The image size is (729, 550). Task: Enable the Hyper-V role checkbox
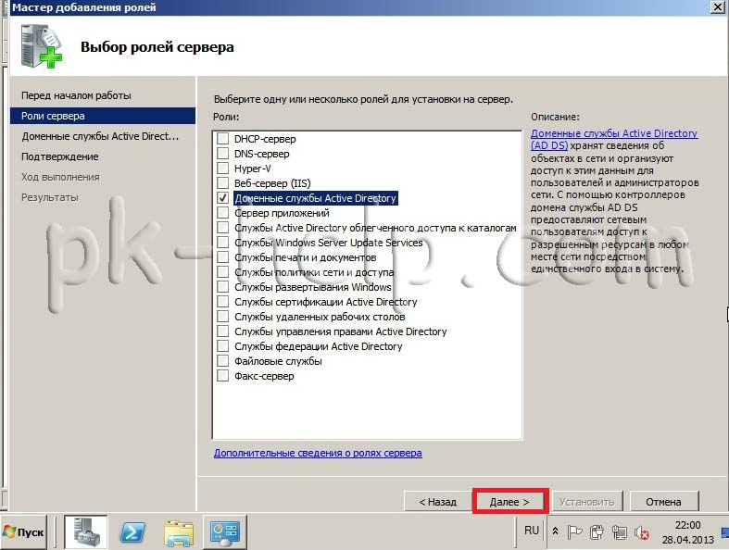tap(223, 169)
